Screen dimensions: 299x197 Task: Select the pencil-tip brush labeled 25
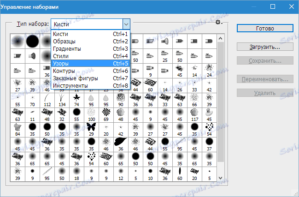(165, 56)
